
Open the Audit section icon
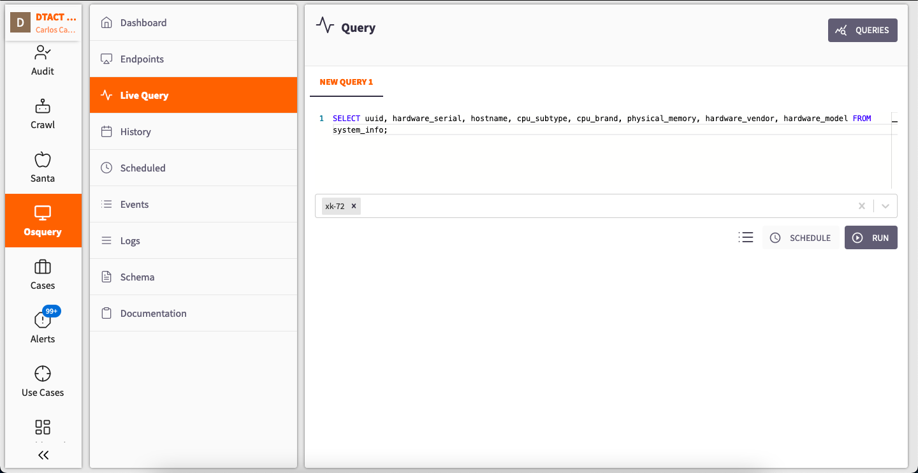coord(43,52)
